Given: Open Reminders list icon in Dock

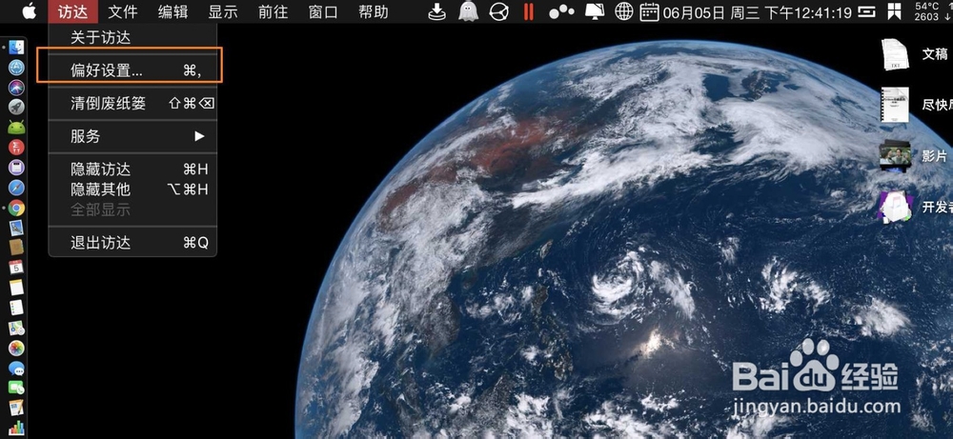Looking at the screenshot, I should pos(16,308).
